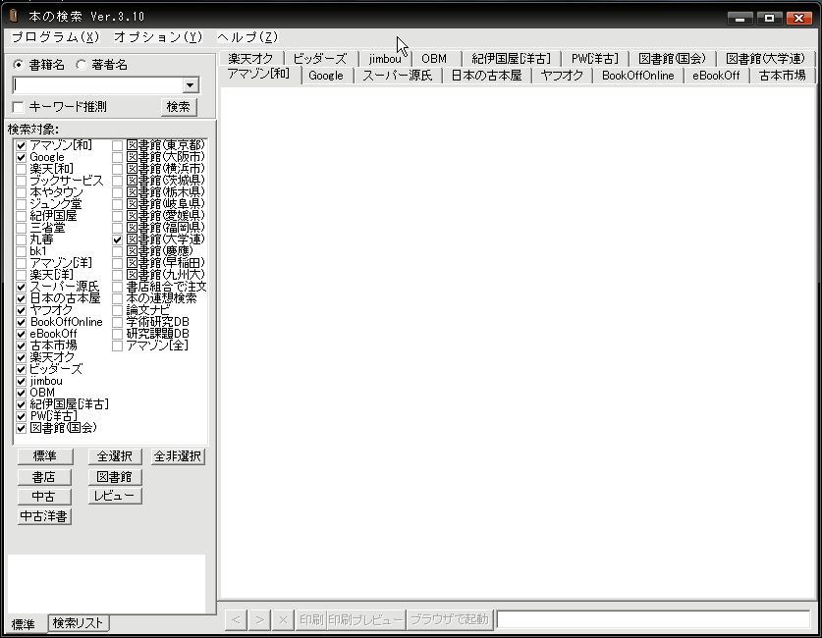Switch to the eBookOff tab

click(716, 76)
